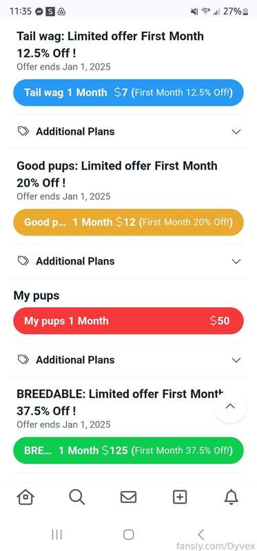The image size is (257, 551).
Task: Tap the My pups tier title
Action: [37, 296]
